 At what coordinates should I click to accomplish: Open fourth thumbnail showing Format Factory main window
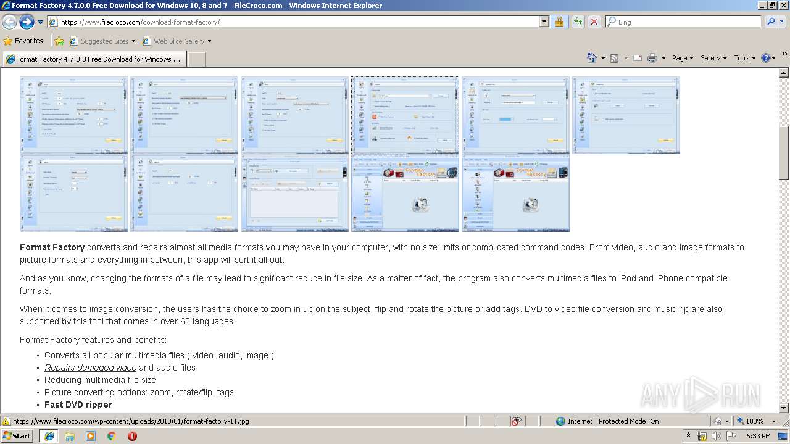coord(405,193)
